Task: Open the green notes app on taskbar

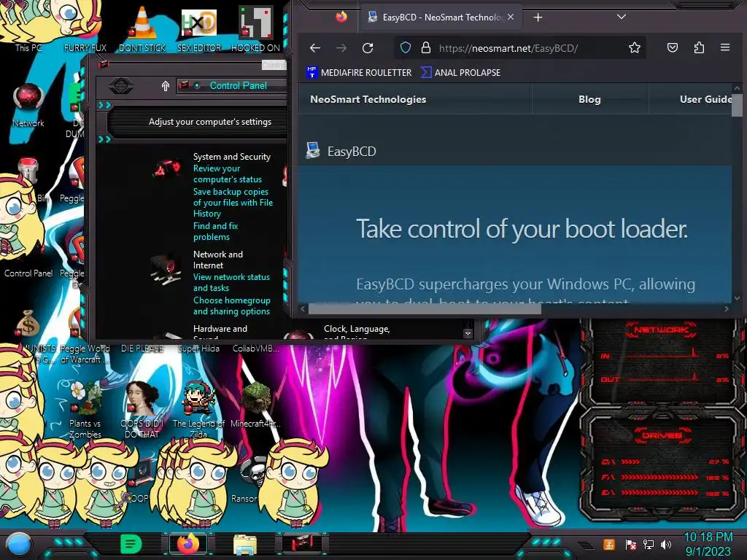Action: (131, 544)
